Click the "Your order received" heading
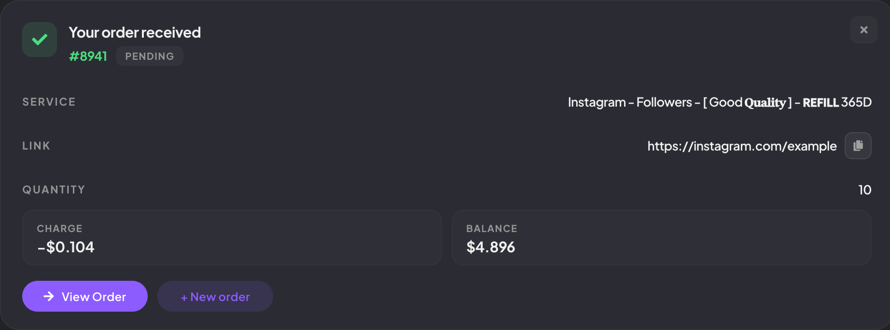This screenshot has width=890, height=330. tap(135, 32)
